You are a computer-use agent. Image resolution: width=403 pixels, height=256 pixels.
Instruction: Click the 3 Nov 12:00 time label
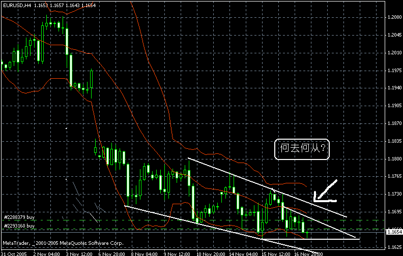click(x=79, y=253)
